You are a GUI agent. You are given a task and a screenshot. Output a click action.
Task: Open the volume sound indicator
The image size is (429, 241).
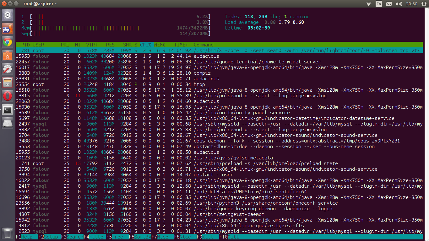click(399, 4)
